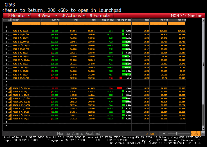Click signal bars icon for PDVSA 6 11/15/26 row
Screen dimensions: 207x147
tap(10, 108)
